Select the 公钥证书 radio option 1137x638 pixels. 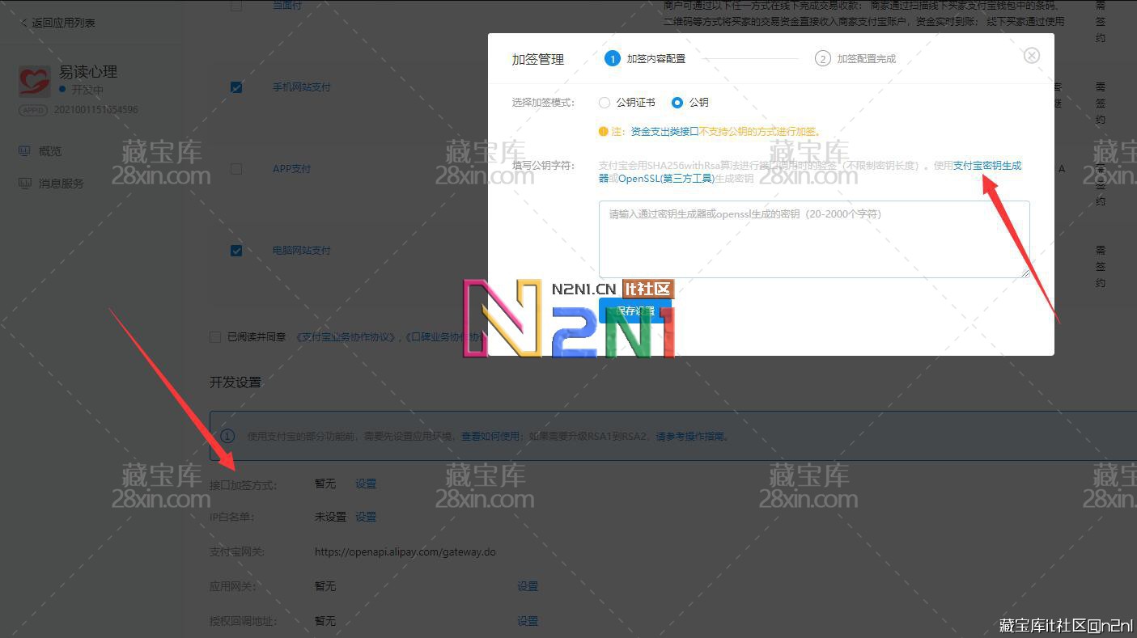605,103
